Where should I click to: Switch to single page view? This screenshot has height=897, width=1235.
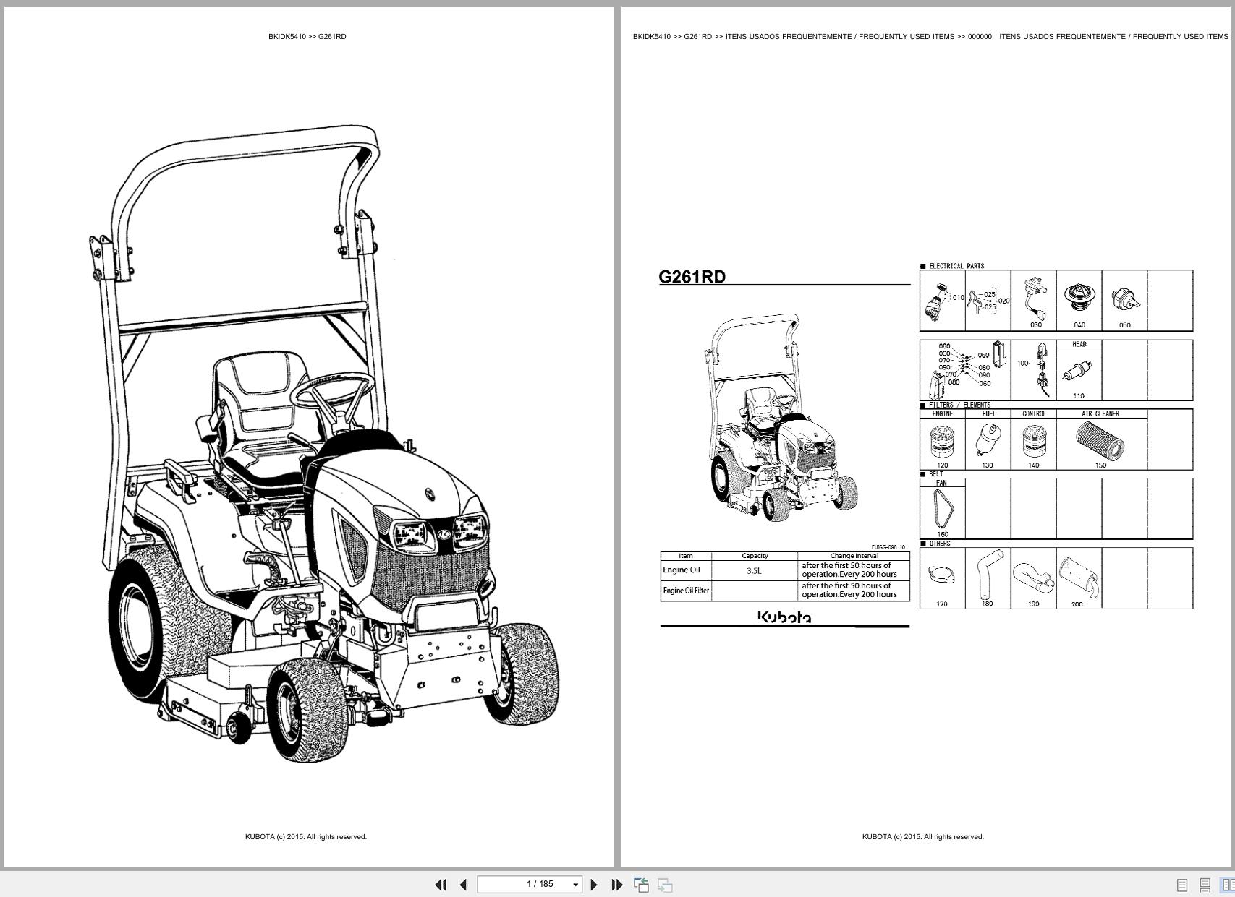1182,885
